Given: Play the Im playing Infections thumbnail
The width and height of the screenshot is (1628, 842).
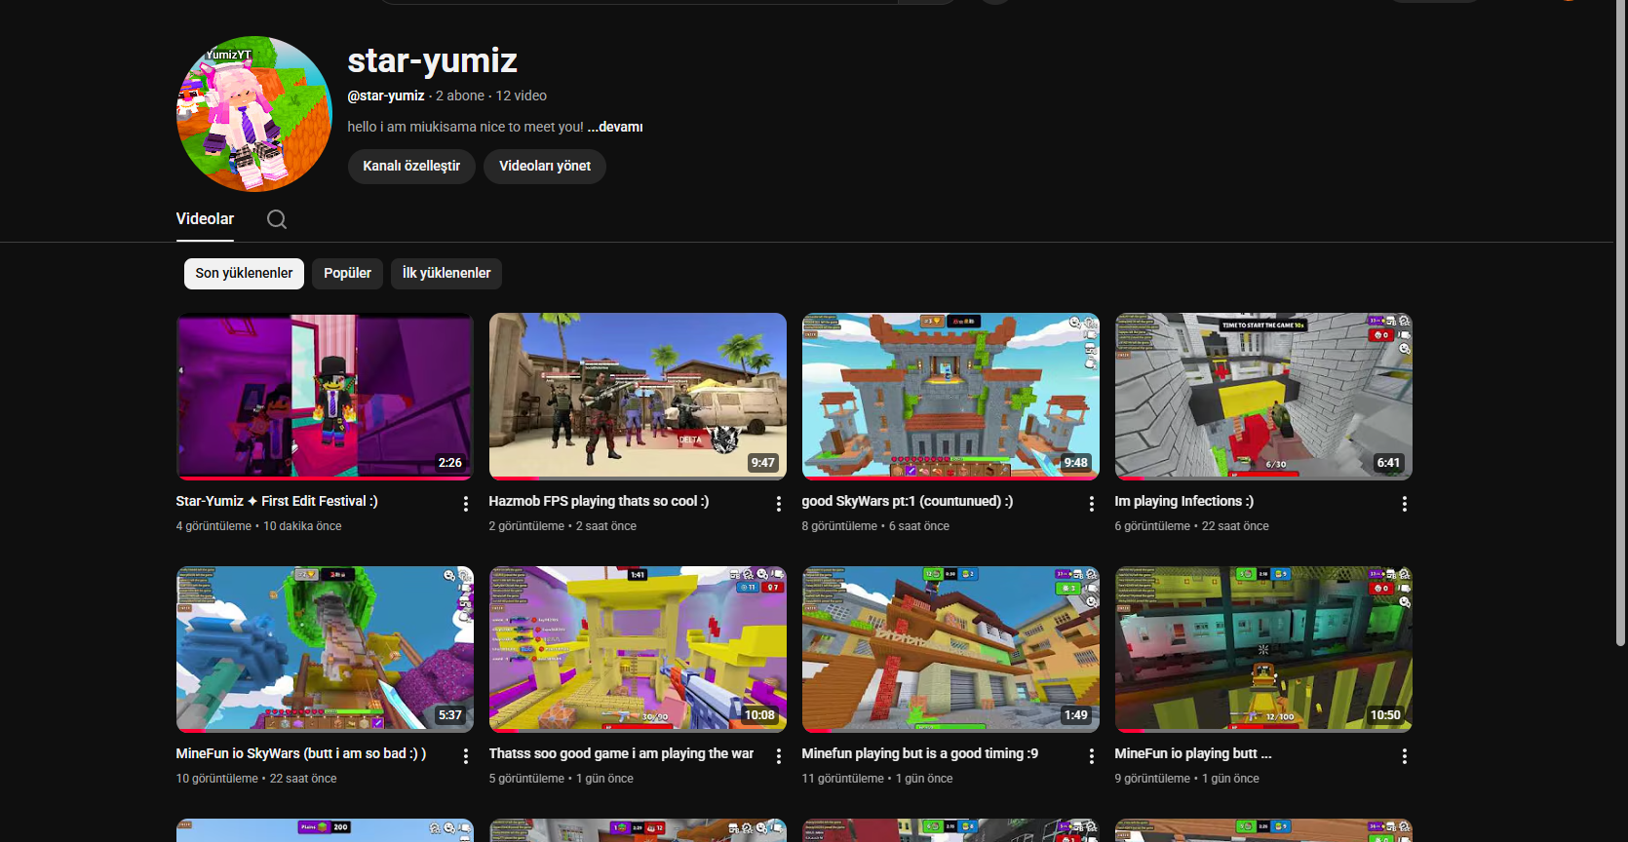Looking at the screenshot, I should tap(1263, 396).
